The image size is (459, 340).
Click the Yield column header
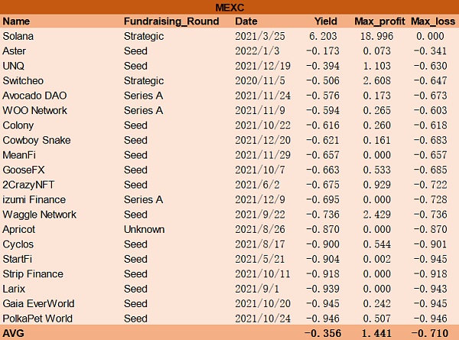tap(325, 21)
